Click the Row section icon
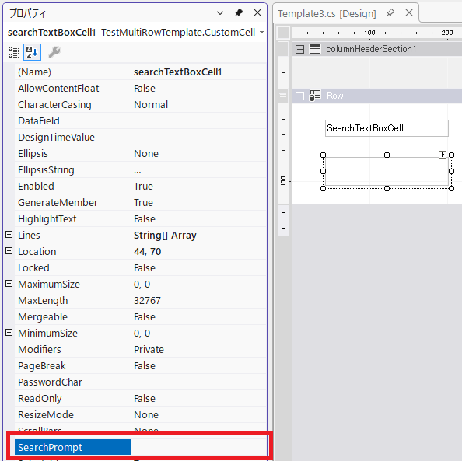 [315, 96]
